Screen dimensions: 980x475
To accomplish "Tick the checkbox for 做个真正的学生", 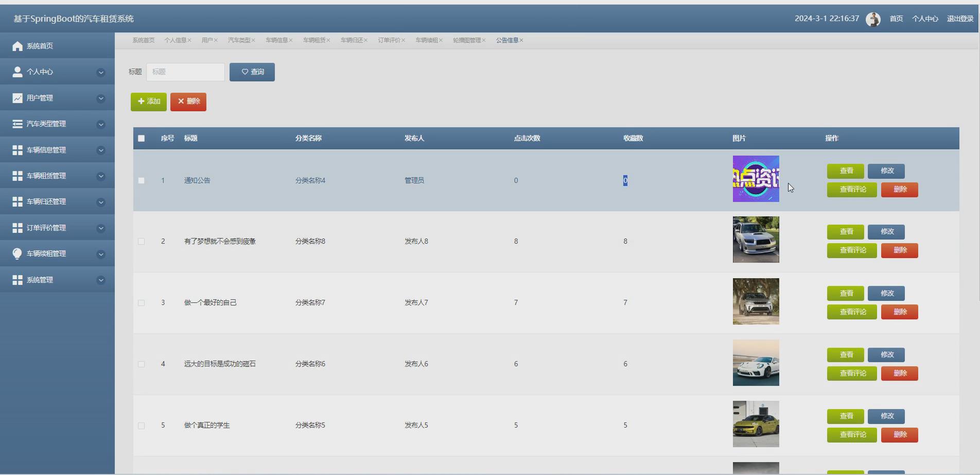I will click(142, 426).
